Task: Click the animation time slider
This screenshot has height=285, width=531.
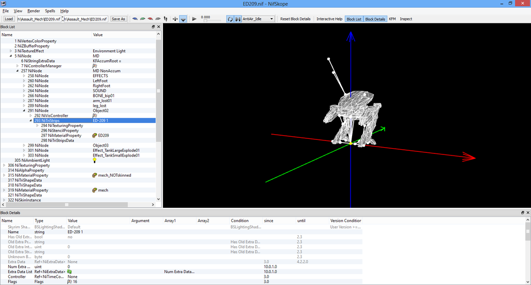Action: (x=212, y=21)
